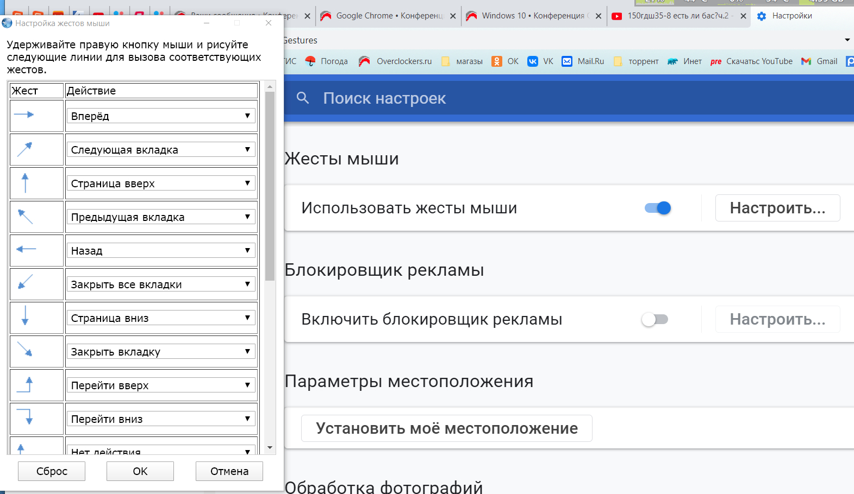Expand the Закрыть все вкладки dropdown

pos(161,284)
